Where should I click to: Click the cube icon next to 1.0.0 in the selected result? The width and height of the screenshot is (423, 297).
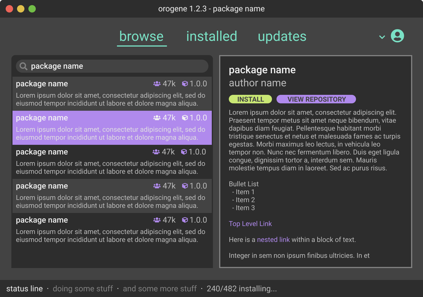pos(185,118)
